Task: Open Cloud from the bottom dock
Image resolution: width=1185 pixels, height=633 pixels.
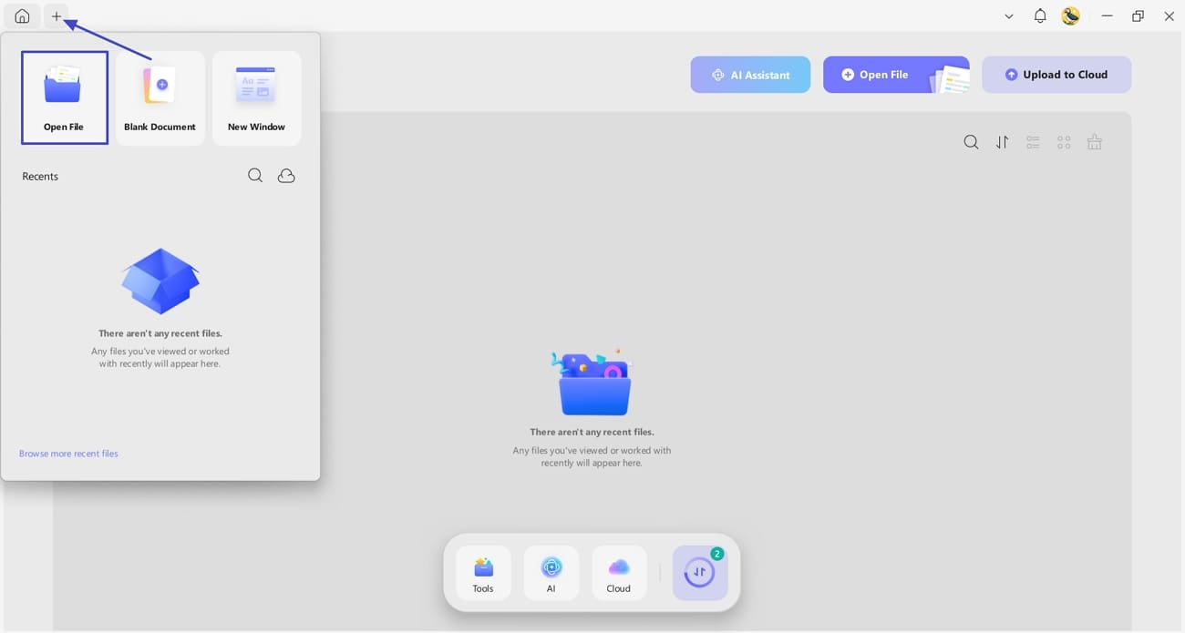Action: coord(619,574)
